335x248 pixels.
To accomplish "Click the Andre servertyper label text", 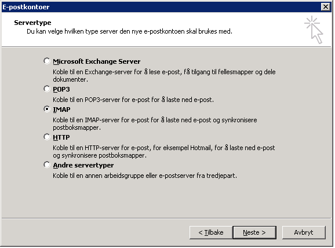I will [x=83, y=165].
